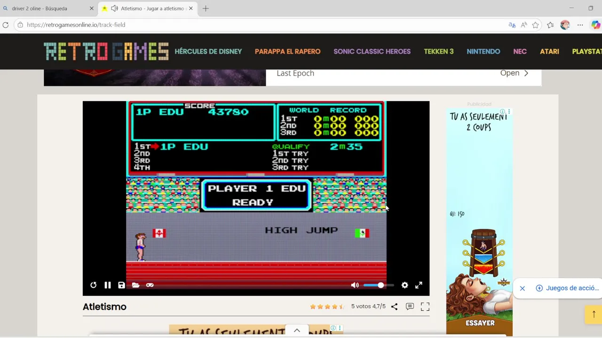
Task: Open the browser profile avatar
Action: pos(565,25)
